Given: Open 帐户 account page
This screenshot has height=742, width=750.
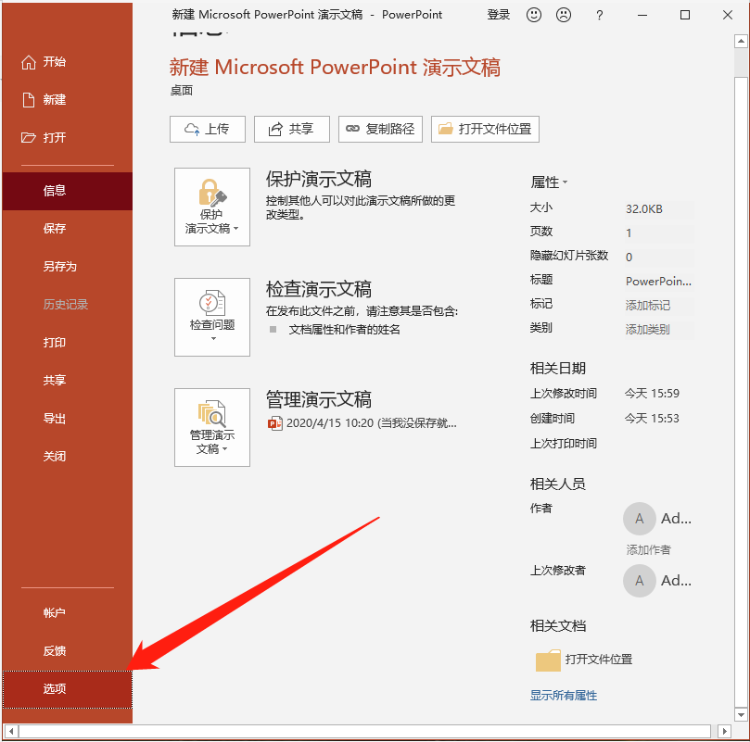Looking at the screenshot, I should coord(68,613).
